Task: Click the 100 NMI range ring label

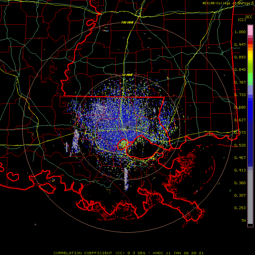Action: (x=127, y=22)
